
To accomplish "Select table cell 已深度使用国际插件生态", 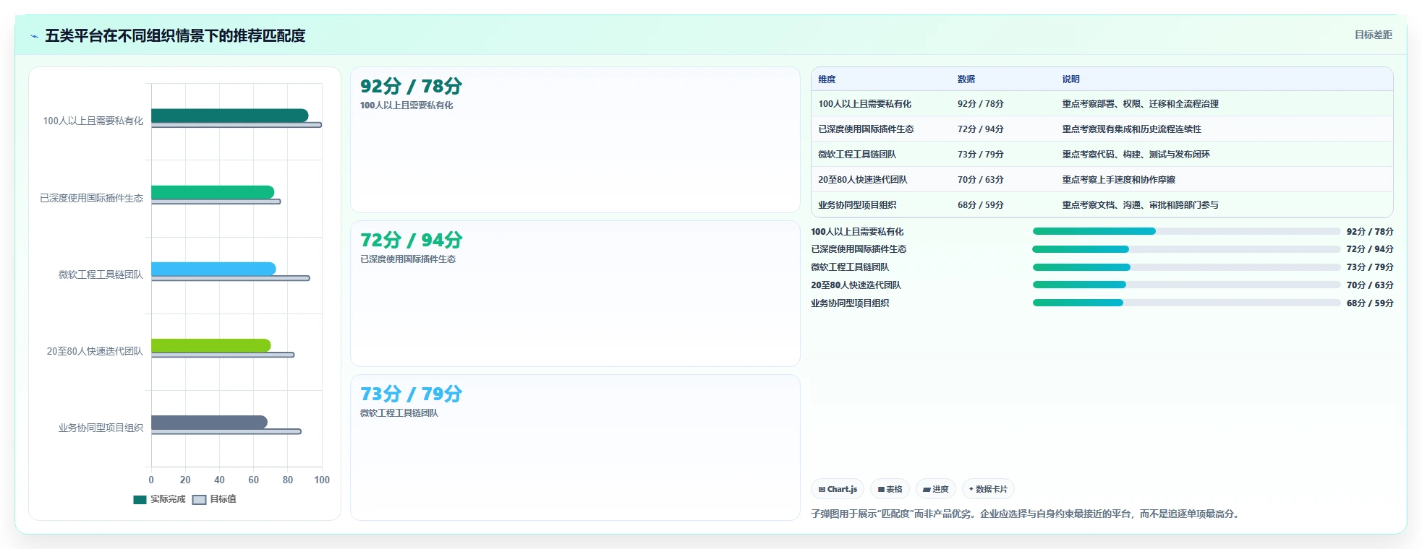I will pyautogui.click(x=866, y=129).
